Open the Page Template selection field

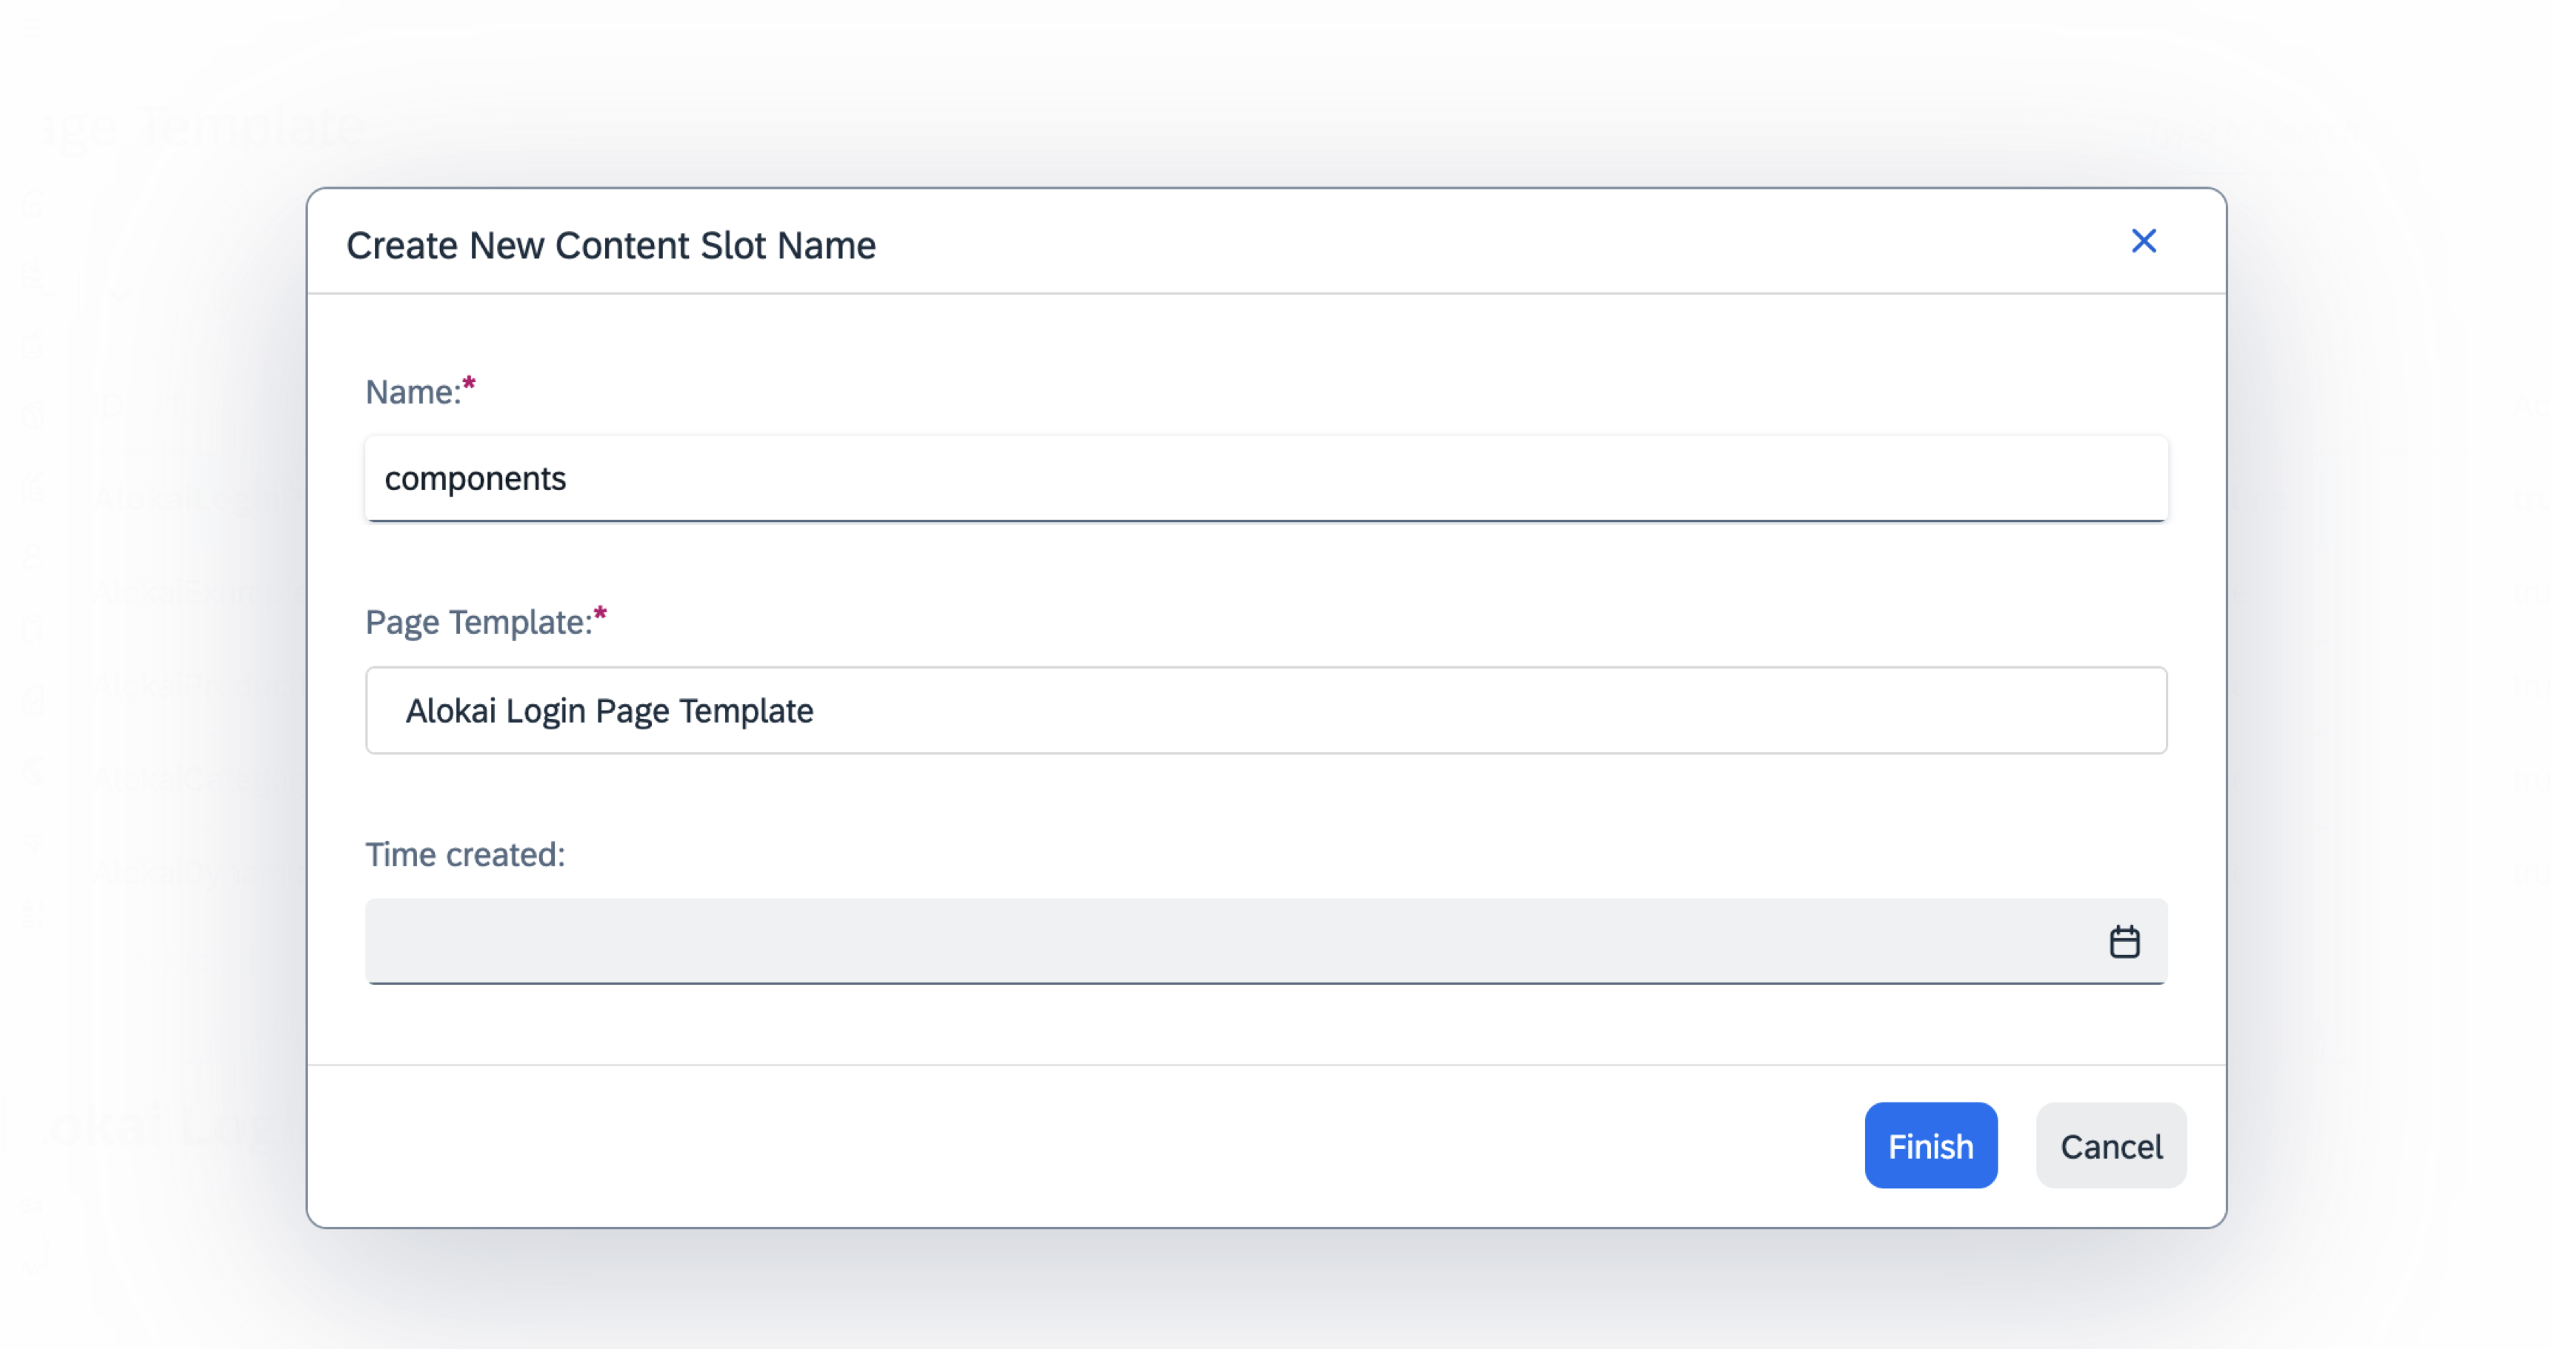click(1266, 709)
